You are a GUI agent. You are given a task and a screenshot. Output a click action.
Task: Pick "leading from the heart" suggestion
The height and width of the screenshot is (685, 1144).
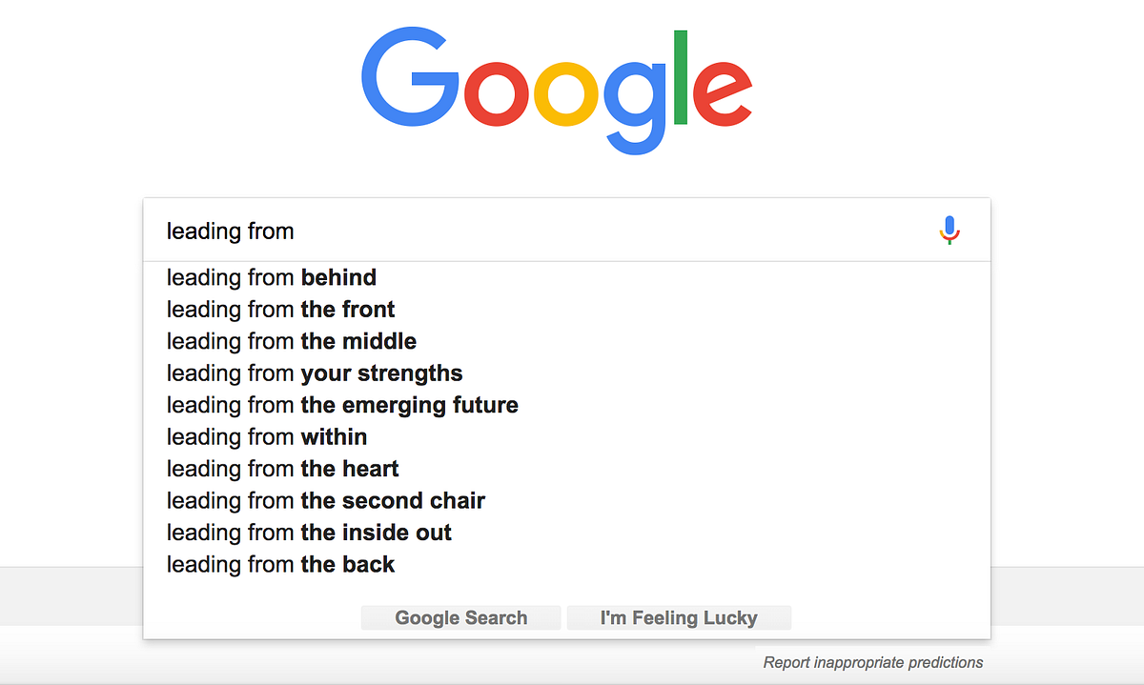tap(282, 469)
